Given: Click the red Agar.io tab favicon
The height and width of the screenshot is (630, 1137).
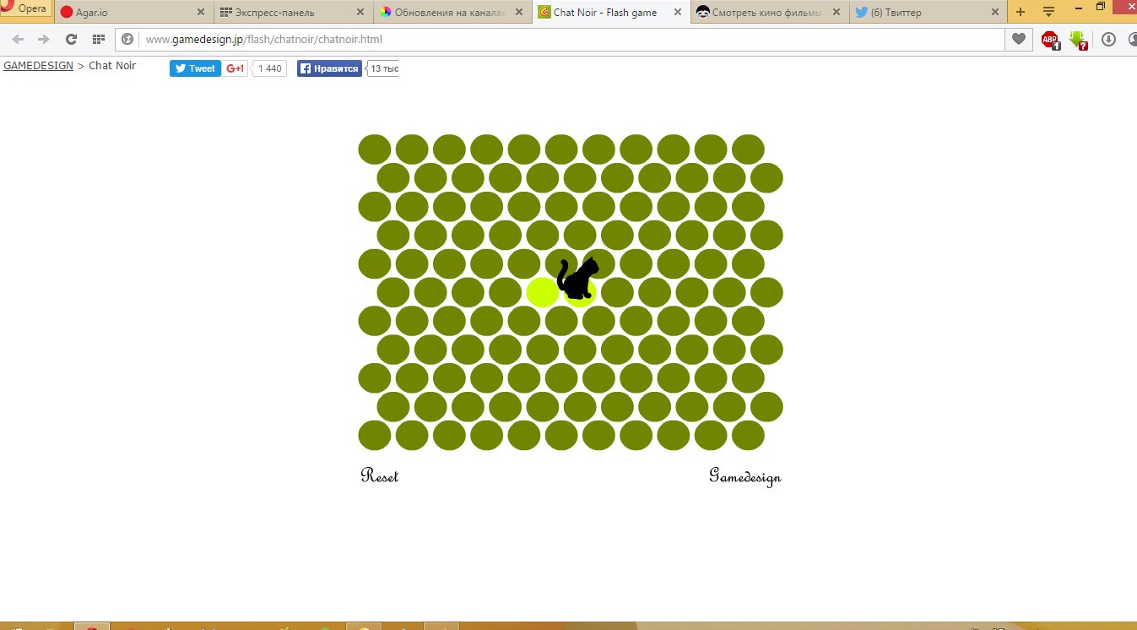Looking at the screenshot, I should point(67,13).
